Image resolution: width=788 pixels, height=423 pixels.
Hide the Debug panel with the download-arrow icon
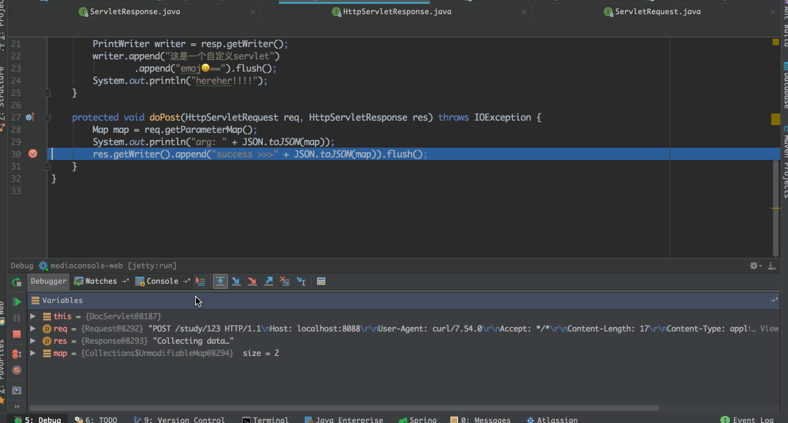(771, 266)
